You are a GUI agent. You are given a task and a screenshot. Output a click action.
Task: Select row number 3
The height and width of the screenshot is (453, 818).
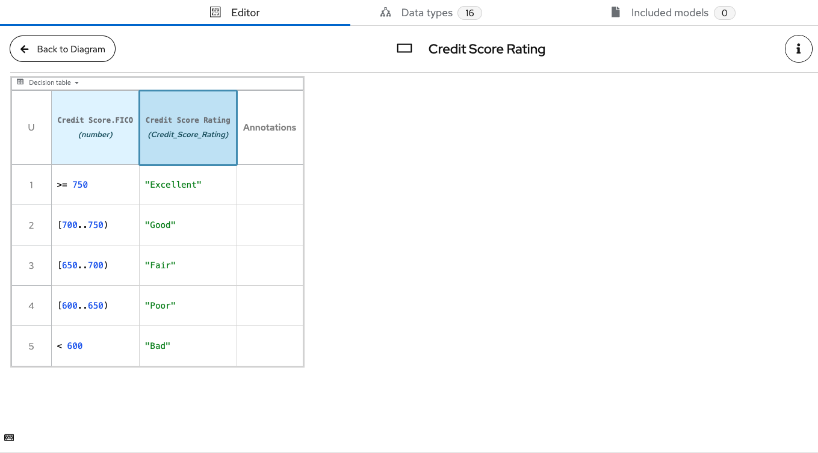click(31, 265)
